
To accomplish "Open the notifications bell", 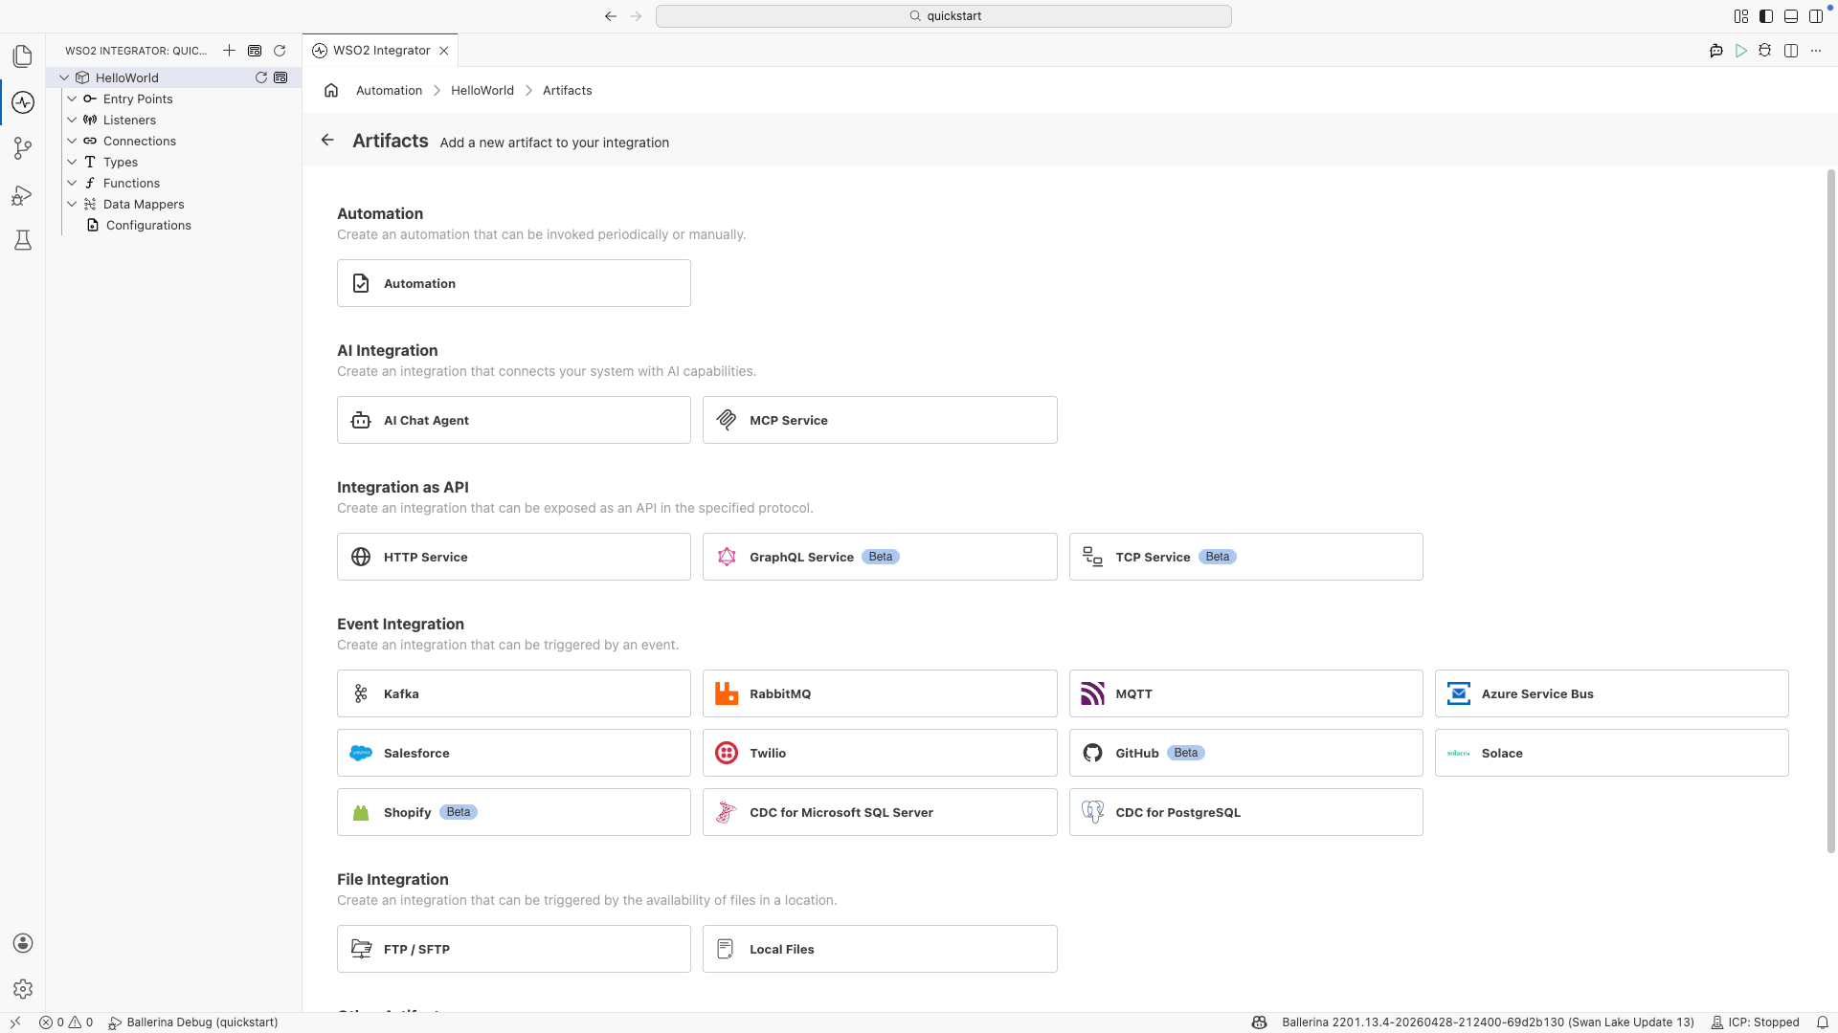I will pyautogui.click(x=1823, y=1022).
